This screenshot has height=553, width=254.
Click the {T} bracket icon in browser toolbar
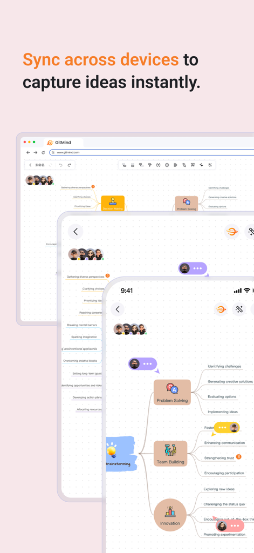[x=158, y=165]
